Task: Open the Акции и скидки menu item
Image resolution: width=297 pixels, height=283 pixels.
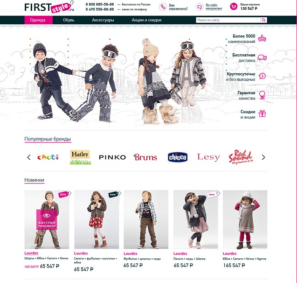Action: pos(146,20)
